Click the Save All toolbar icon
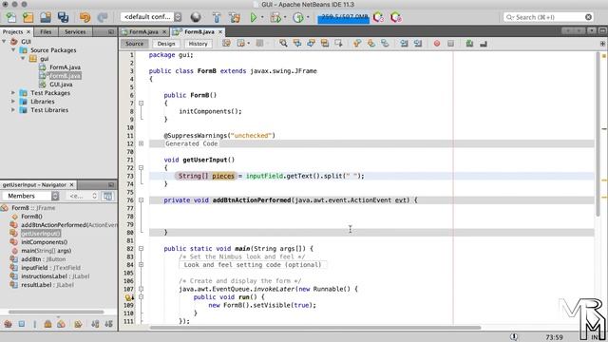 click(63, 17)
